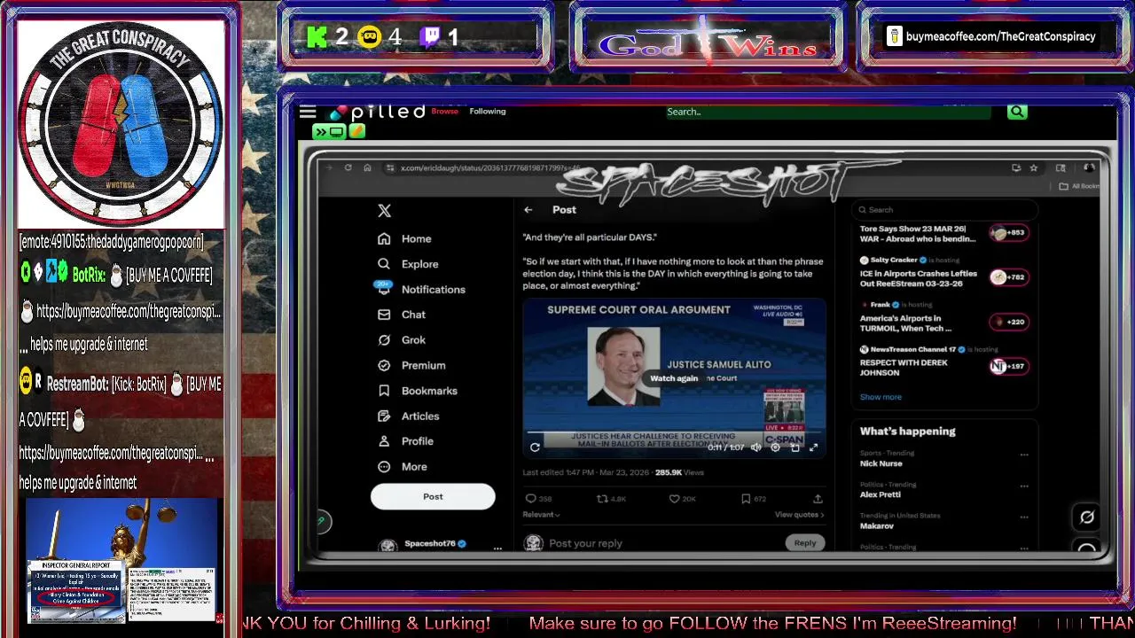Click the browser address bar URL
This screenshot has height=638, width=1135.
tap(489, 167)
